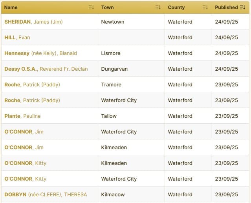Screen dimensions: 251x203
Task: Sort table by Name header
Action: pos(11,7)
